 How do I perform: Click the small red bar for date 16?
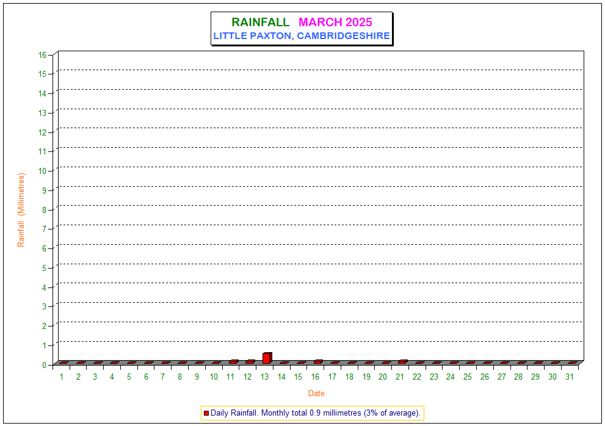click(x=318, y=362)
